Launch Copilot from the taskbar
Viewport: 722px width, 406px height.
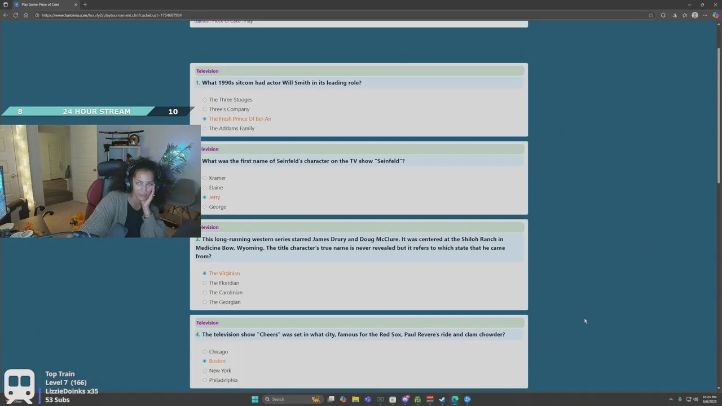343,399
